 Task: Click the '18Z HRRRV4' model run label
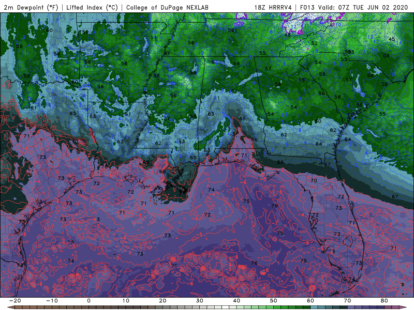coord(273,7)
